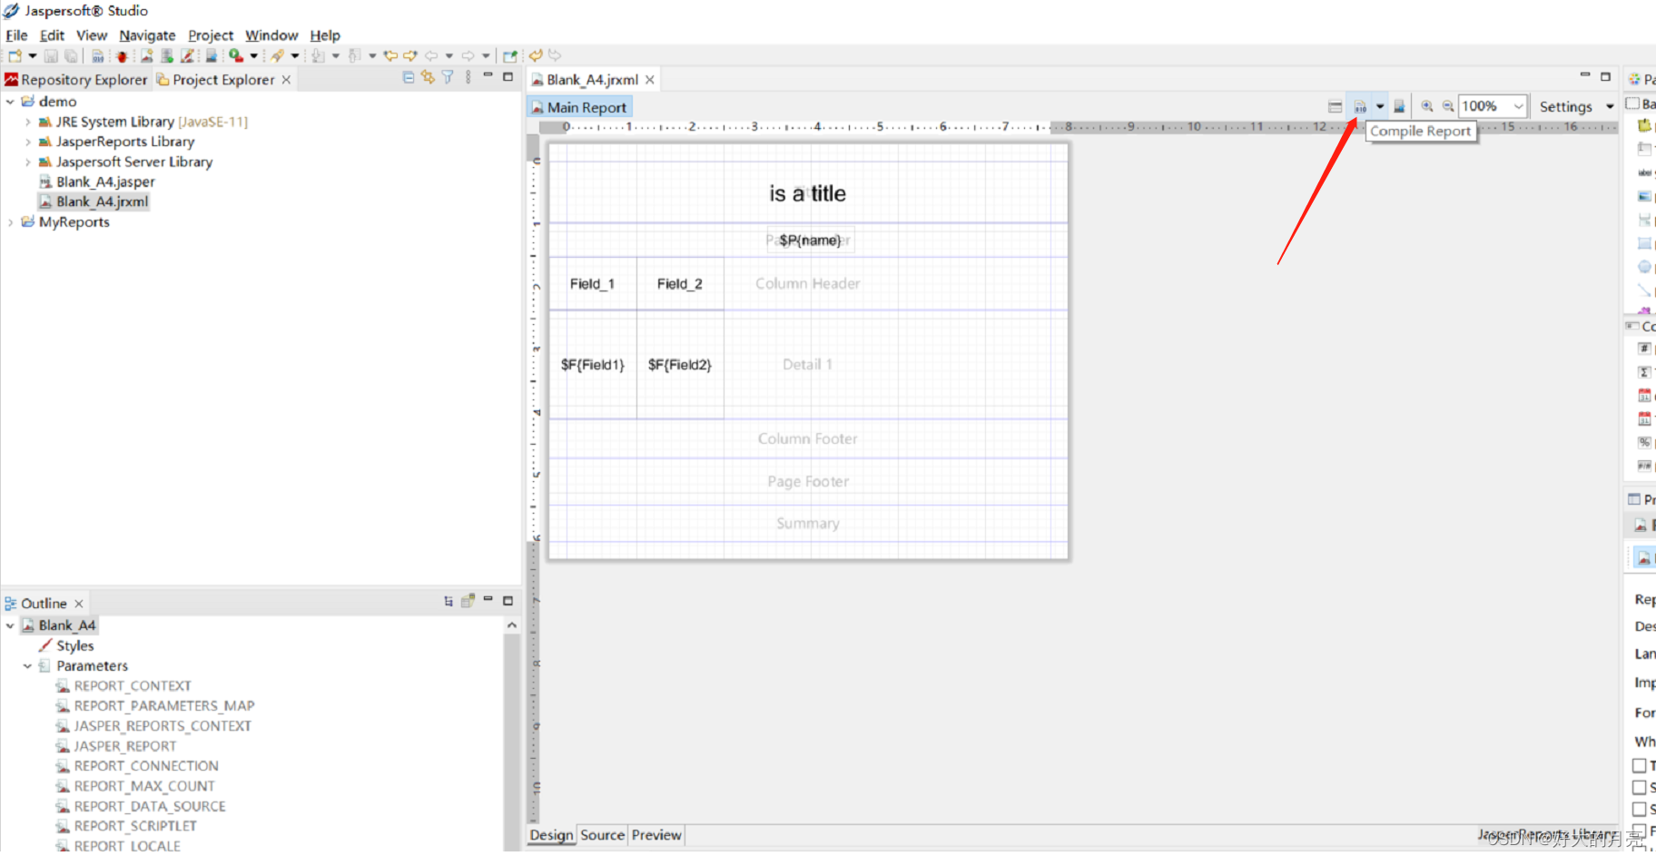Click the red bug debug icon

pos(122,55)
